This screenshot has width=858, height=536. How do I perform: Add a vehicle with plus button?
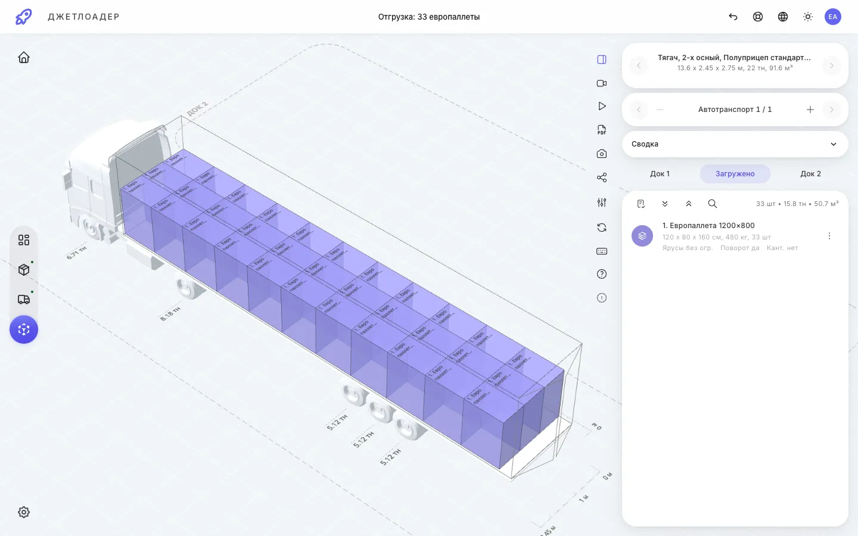coord(810,110)
